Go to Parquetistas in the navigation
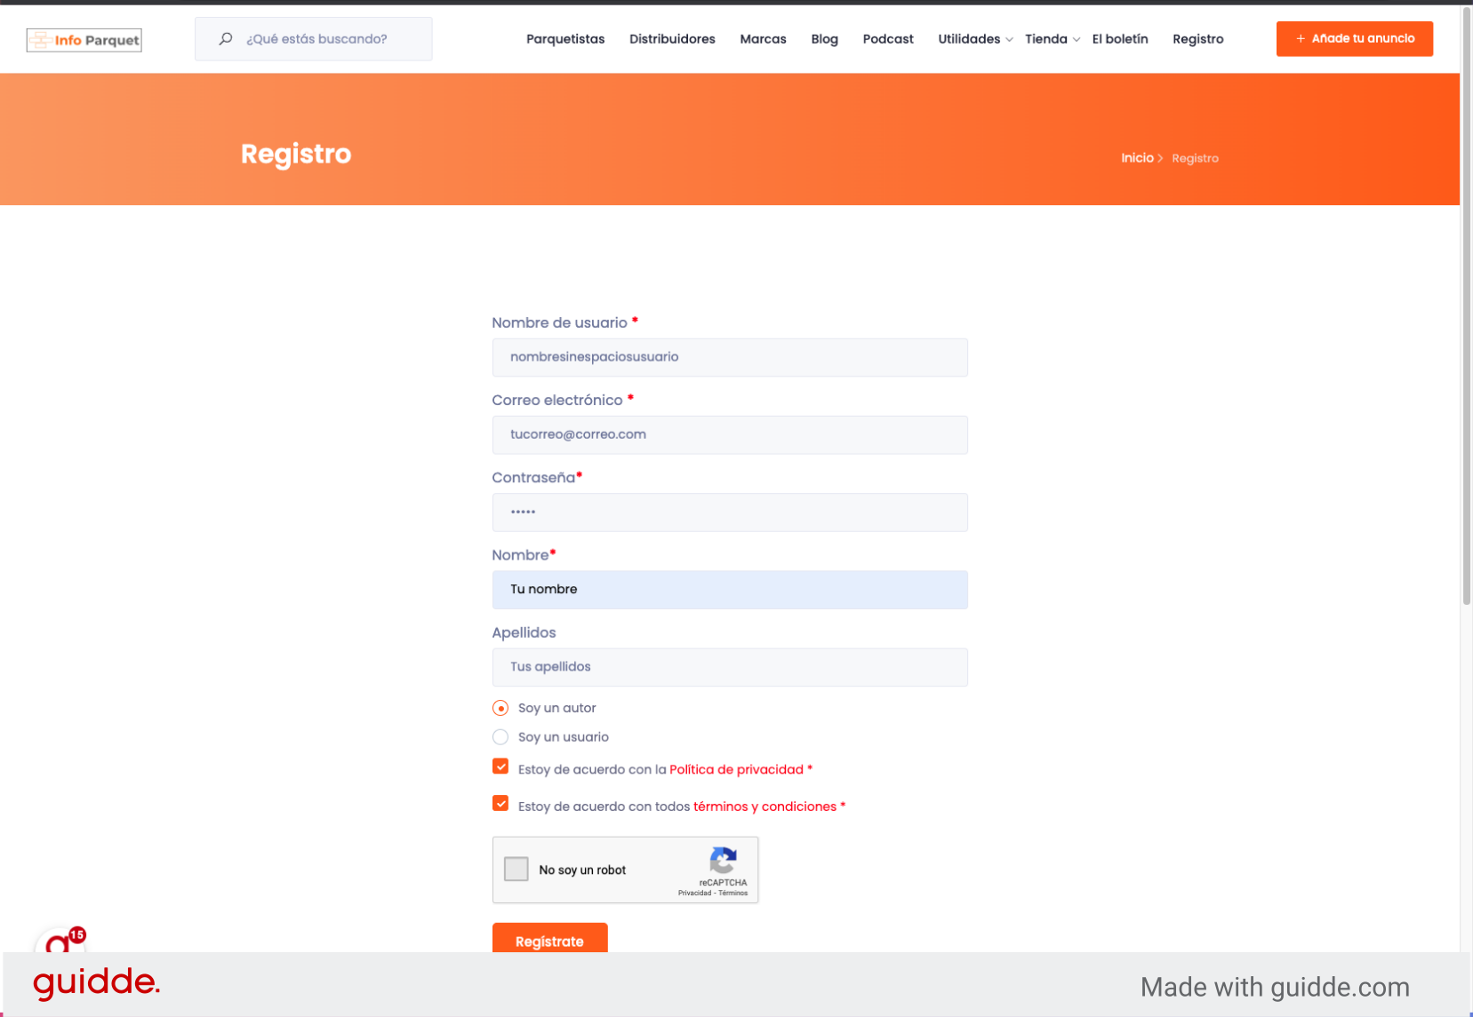Viewport: 1473px width, 1017px height. pyautogui.click(x=565, y=39)
